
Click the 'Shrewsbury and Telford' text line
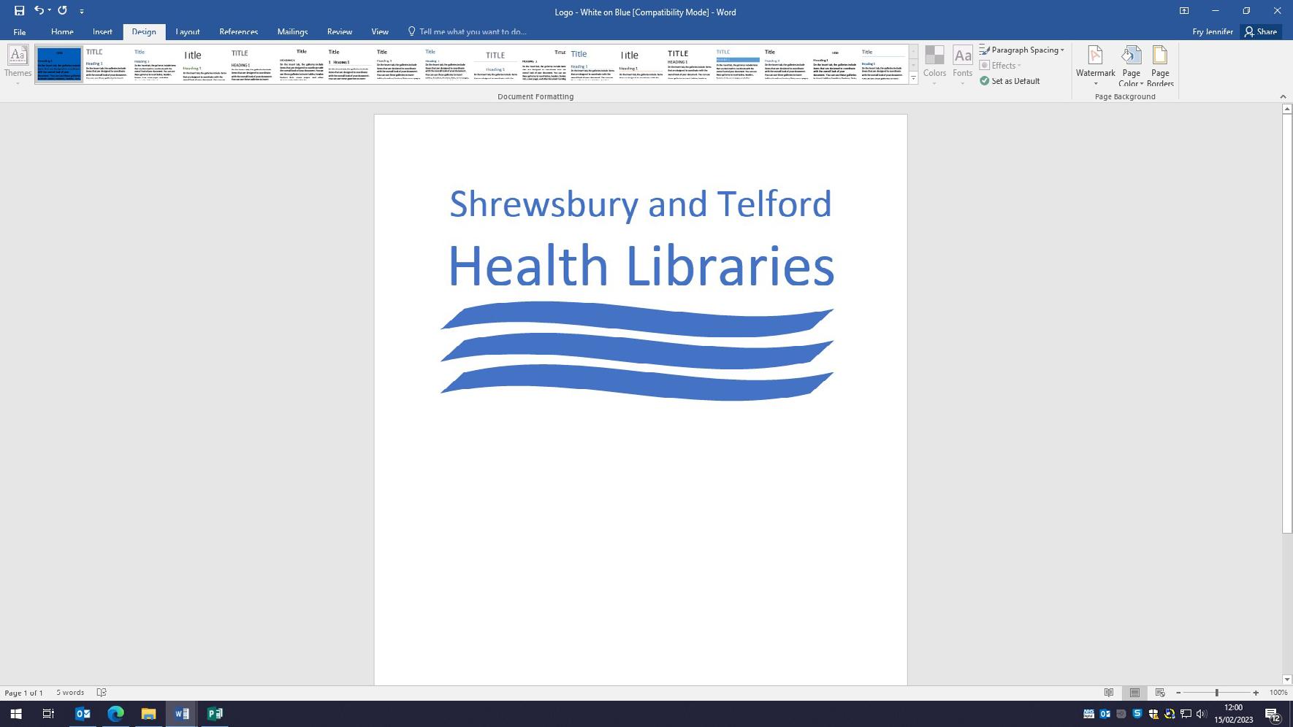pyautogui.click(x=641, y=204)
